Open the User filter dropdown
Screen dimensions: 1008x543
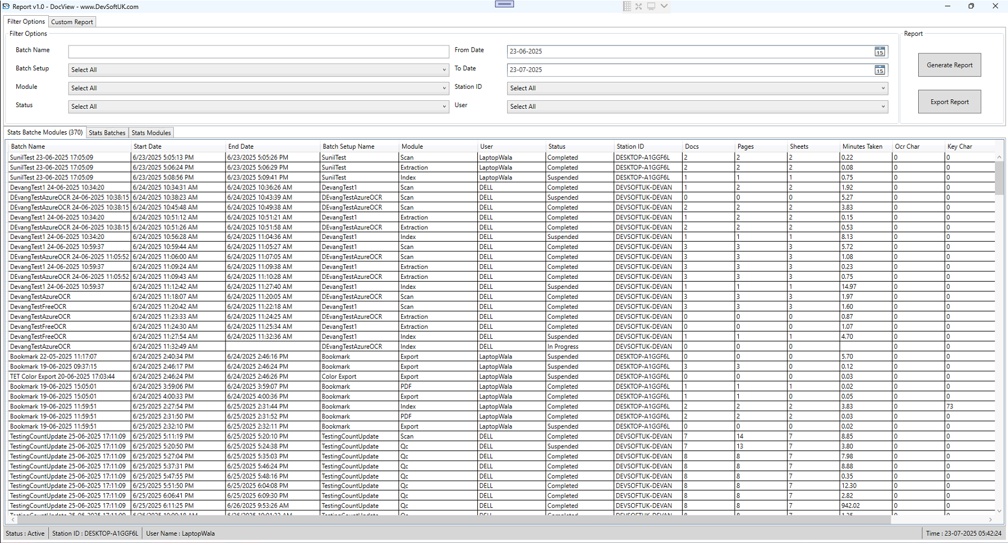click(882, 107)
